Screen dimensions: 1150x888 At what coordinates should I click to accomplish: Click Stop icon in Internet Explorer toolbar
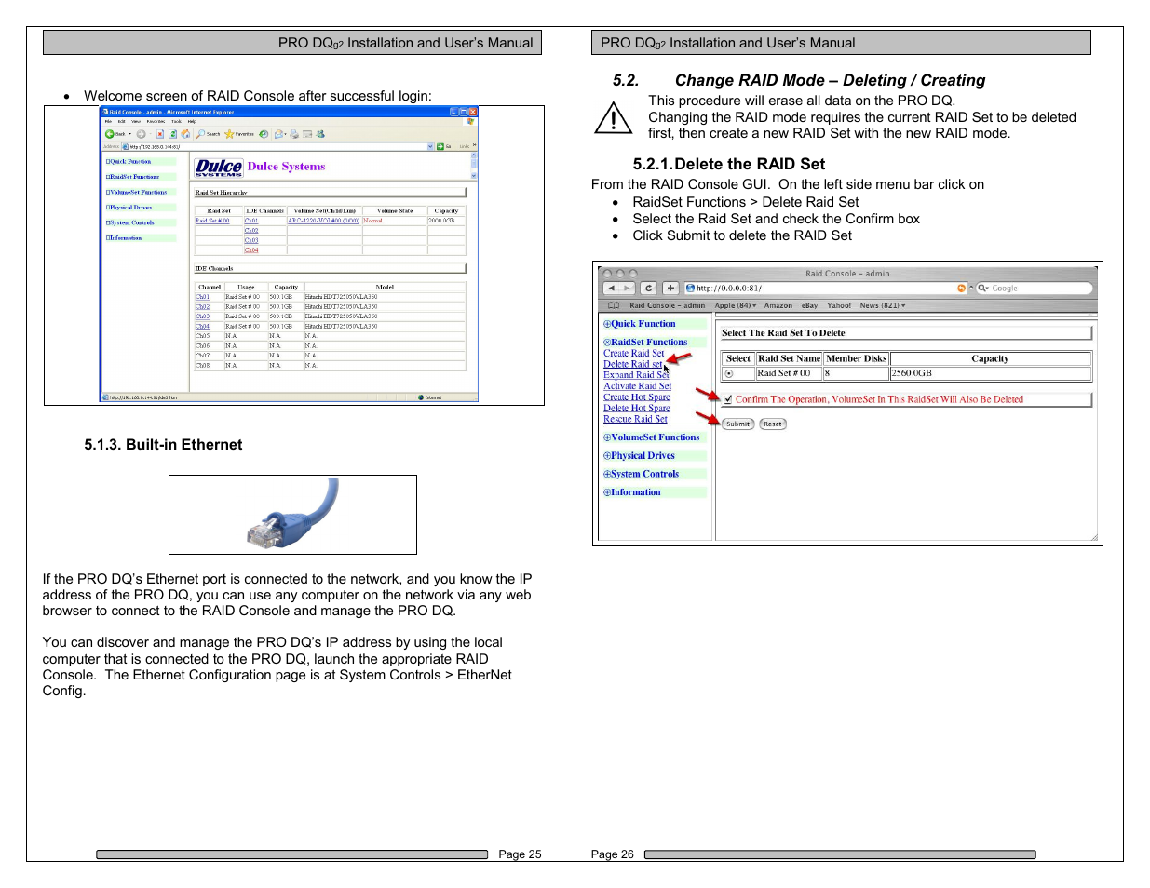(x=160, y=134)
